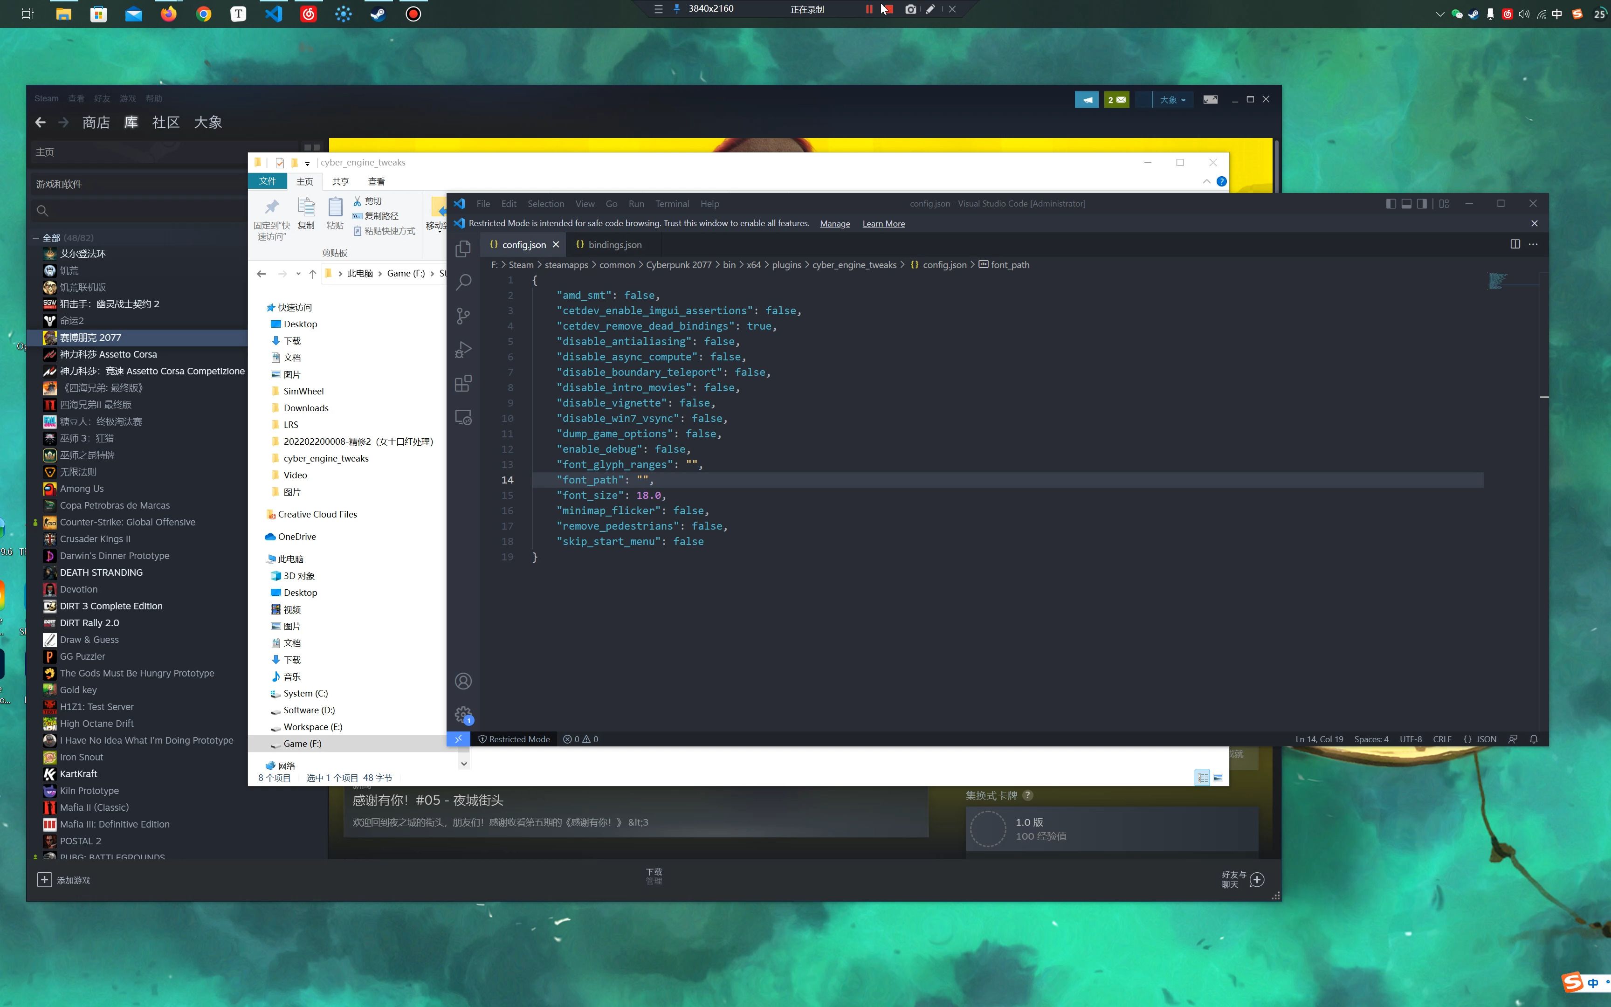1611x1007 pixels.
Task: Open the VS Code Manage gear menu
Action: 463,715
